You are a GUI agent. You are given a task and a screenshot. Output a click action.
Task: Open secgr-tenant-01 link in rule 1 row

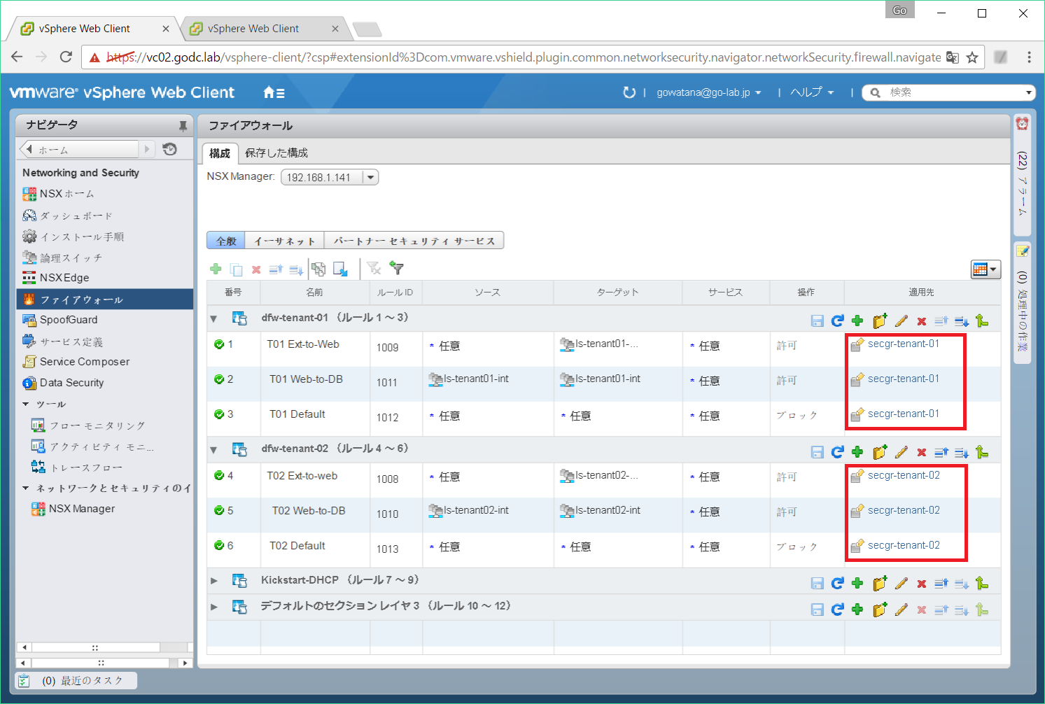pyautogui.click(x=903, y=344)
